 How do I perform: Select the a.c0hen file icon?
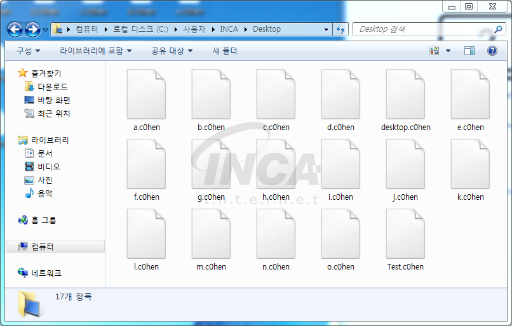coord(146,95)
